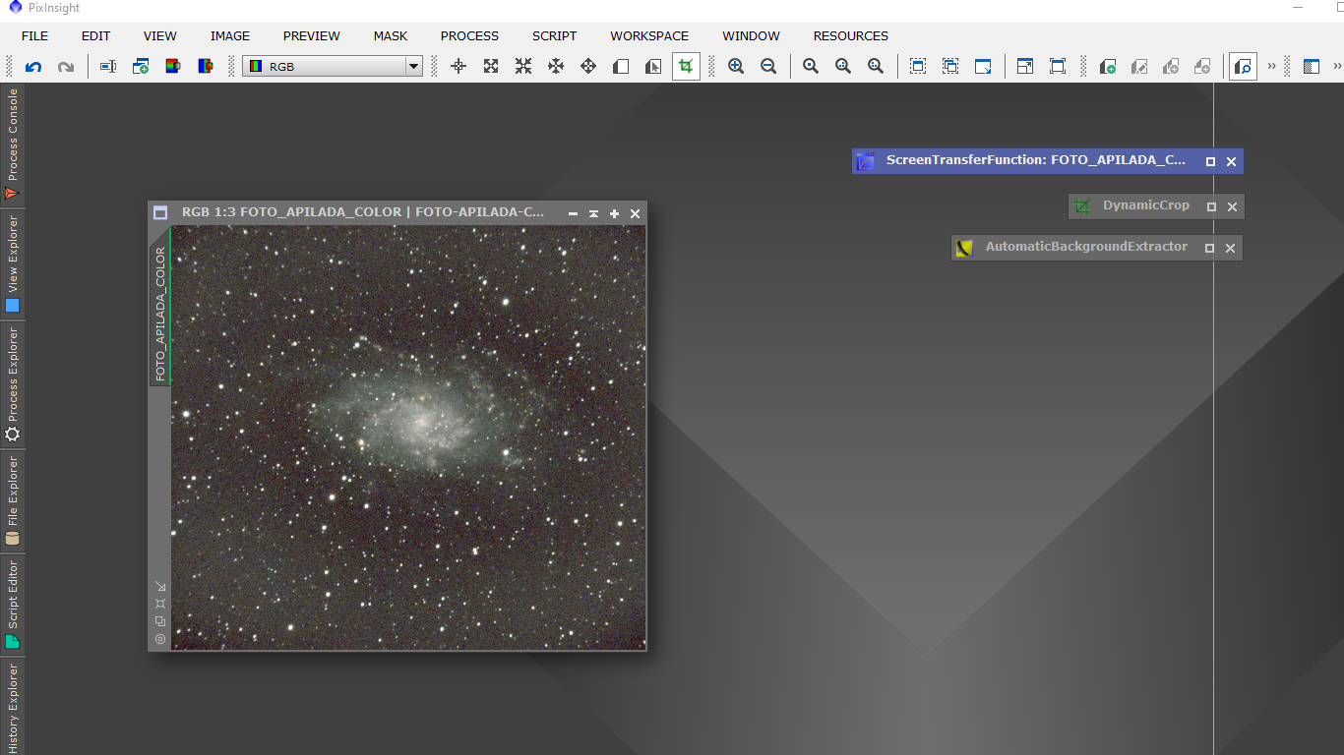
Task: Click the Zoom Out magnifier icon
Action: click(x=768, y=67)
